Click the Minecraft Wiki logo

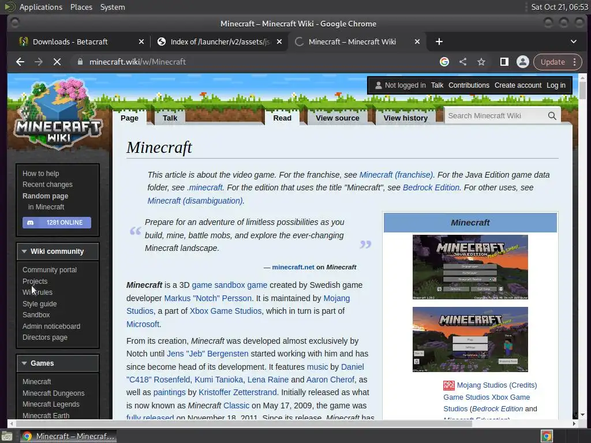[x=58, y=115]
